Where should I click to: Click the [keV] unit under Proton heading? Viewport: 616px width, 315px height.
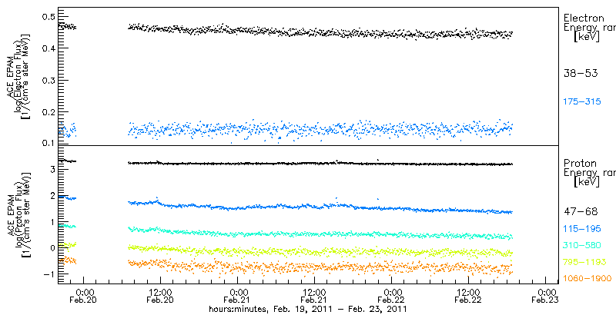pos(587,182)
